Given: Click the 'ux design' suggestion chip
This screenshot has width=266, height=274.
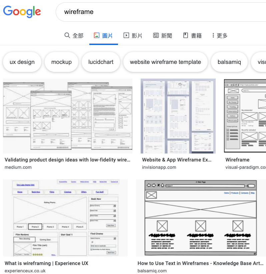Looking at the screenshot, I should (22, 62).
